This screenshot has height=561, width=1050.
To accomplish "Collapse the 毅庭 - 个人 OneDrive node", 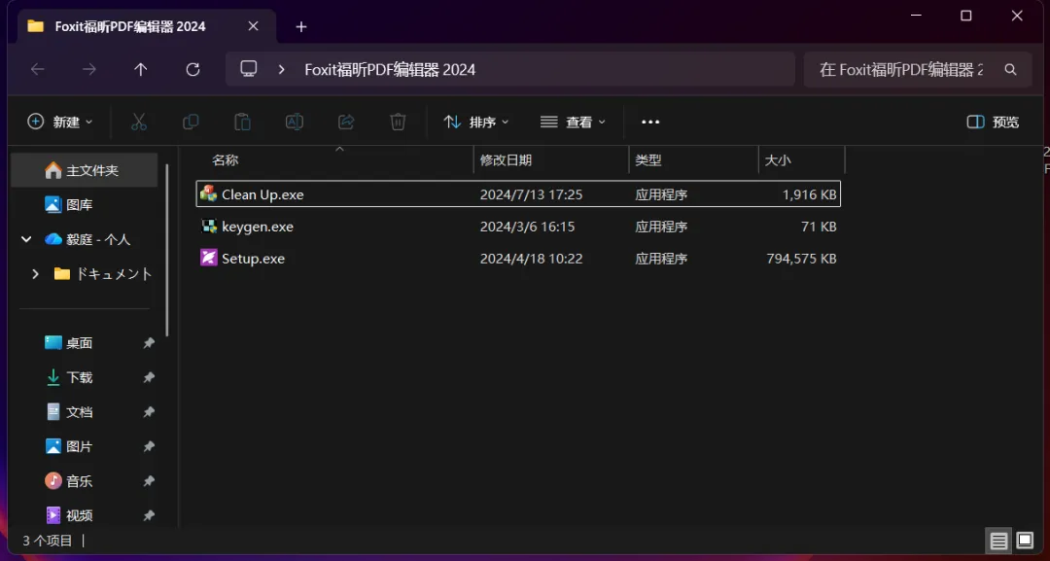I will coord(26,239).
